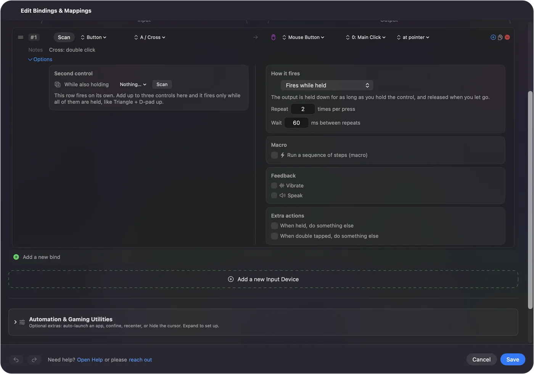Enable Run a sequence of steps checkbox

pos(274,155)
